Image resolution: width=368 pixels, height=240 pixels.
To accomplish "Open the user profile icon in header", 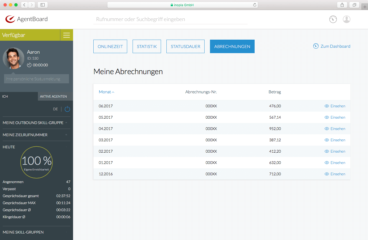I will pyautogui.click(x=347, y=19).
